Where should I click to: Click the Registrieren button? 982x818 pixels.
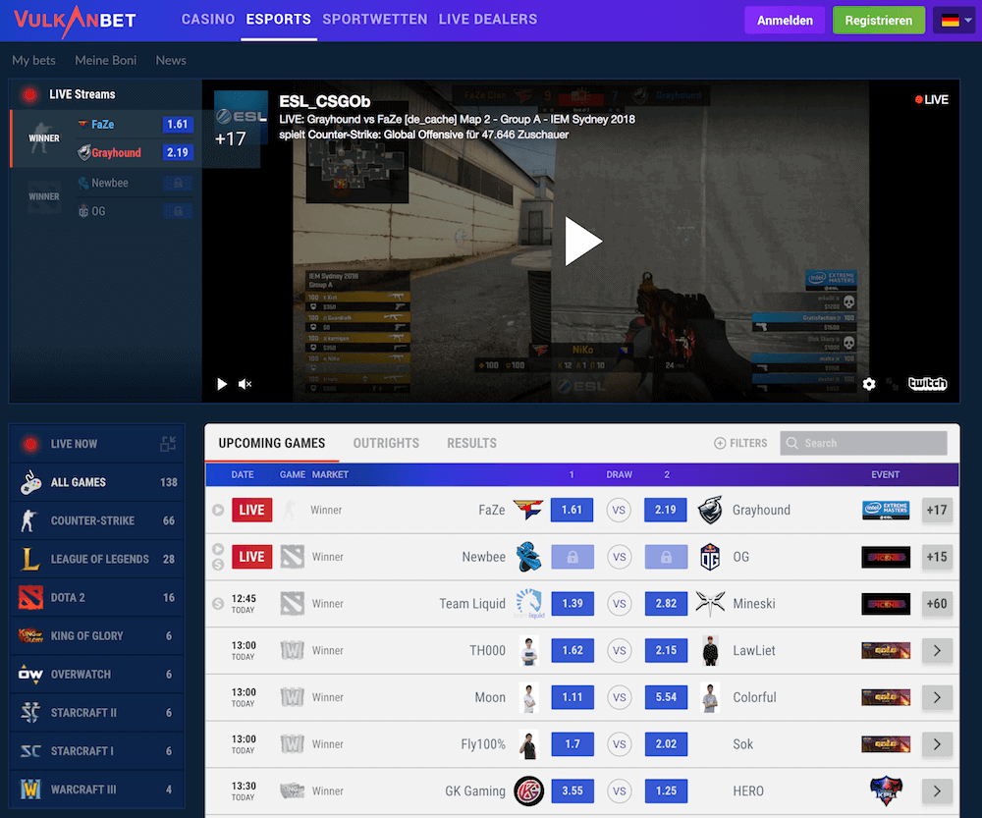[x=878, y=19]
